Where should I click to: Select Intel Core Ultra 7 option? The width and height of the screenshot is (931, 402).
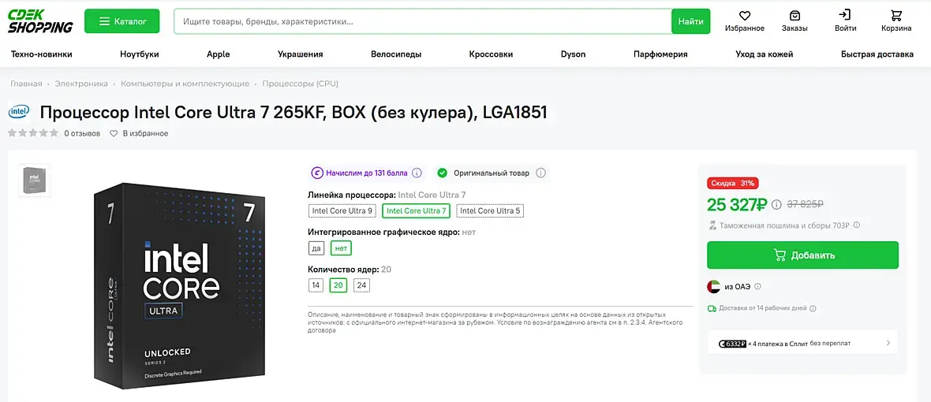tap(417, 210)
